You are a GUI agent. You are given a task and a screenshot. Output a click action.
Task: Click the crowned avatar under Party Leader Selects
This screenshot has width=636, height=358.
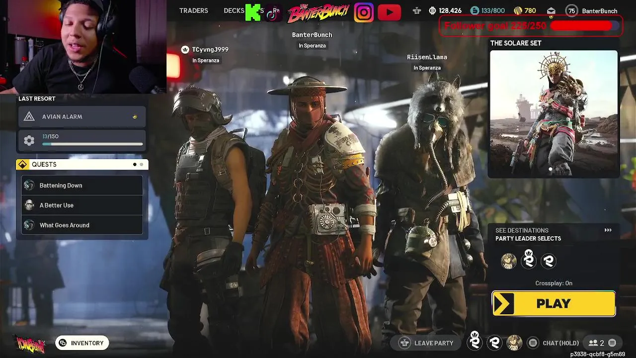[529, 260]
